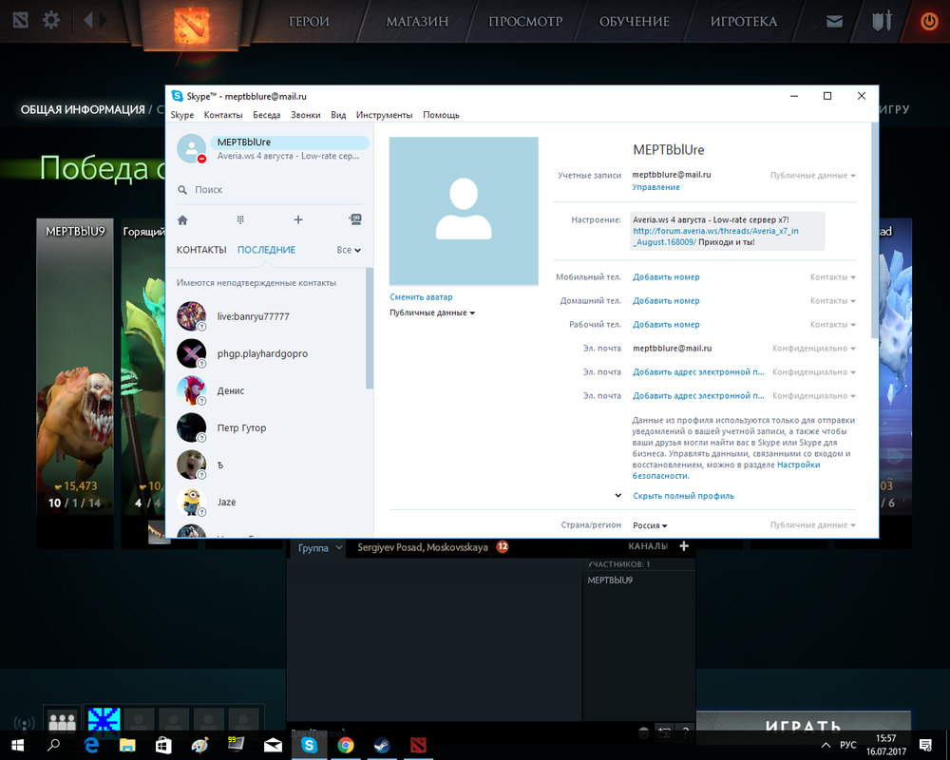The image size is (950, 760).
Task: Collapse profile via 'Скрыть полный профиль'
Action: (x=683, y=496)
